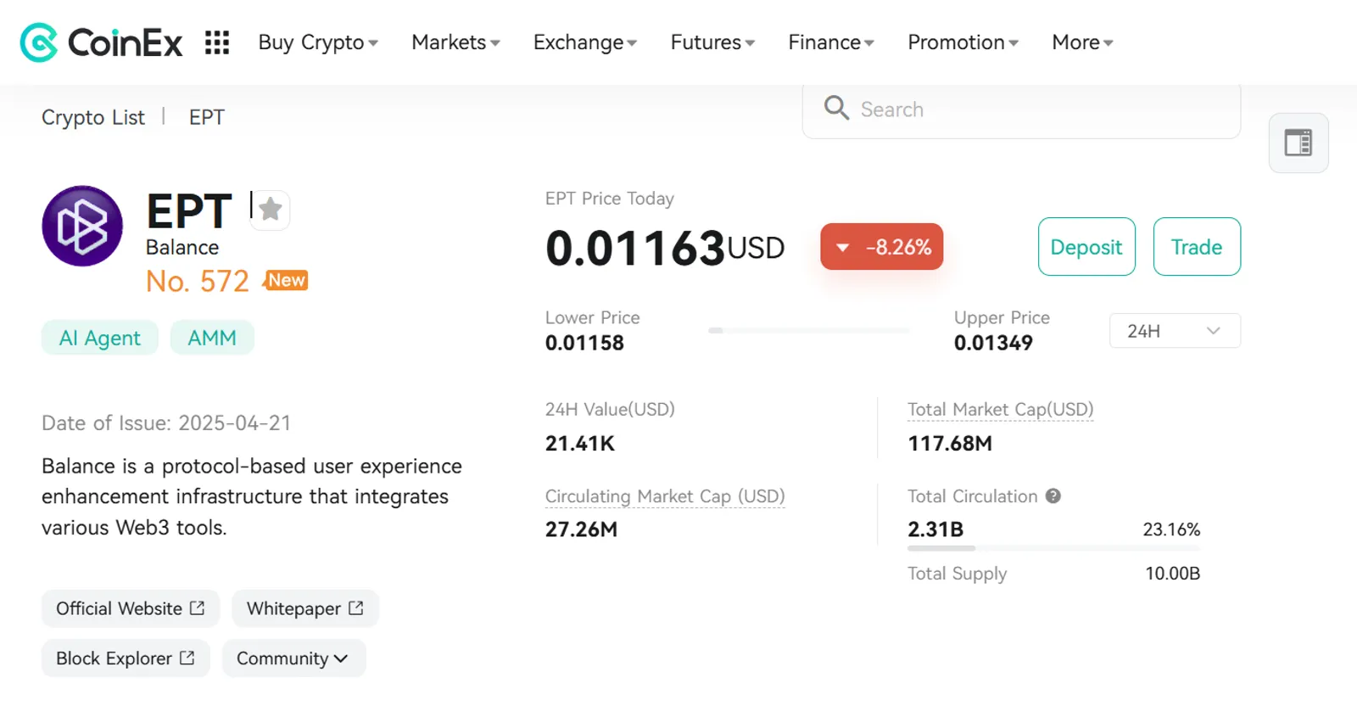Image resolution: width=1357 pixels, height=711 pixels.
Task: Click the Trade button
Action: 1197,247
